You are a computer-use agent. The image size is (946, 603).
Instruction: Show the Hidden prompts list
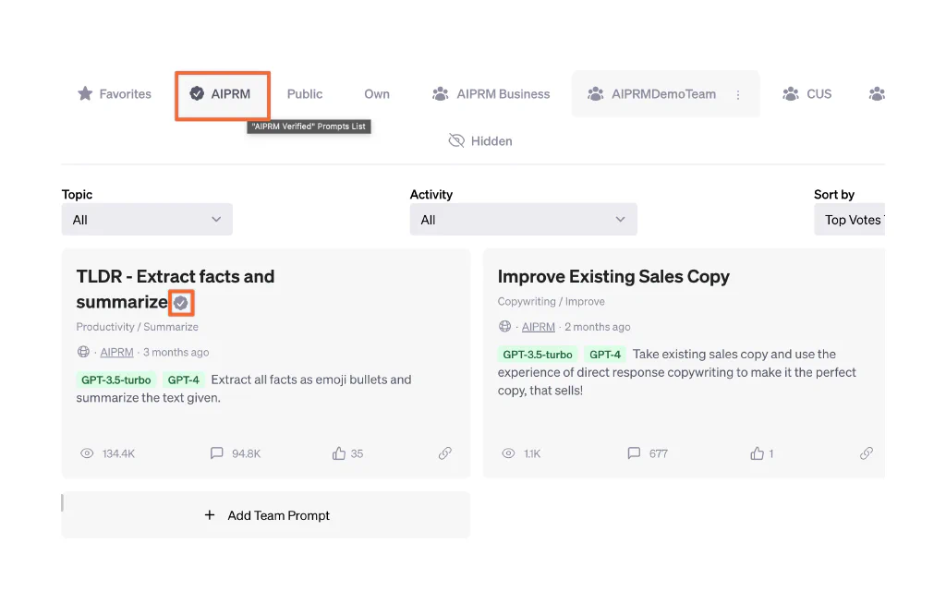click(479, 141)
